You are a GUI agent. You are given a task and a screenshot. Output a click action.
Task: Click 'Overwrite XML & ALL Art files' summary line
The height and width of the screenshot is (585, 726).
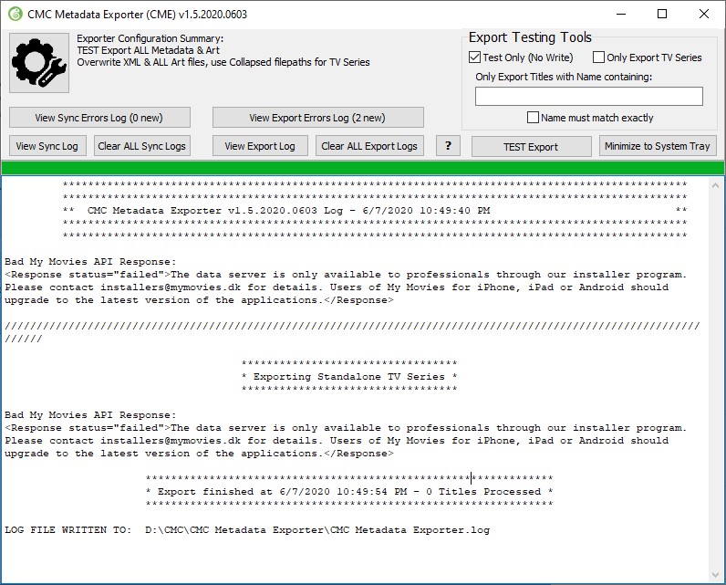(x=223, y=62)
